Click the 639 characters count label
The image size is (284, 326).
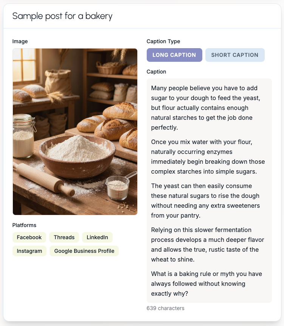(x=166, y=308)
